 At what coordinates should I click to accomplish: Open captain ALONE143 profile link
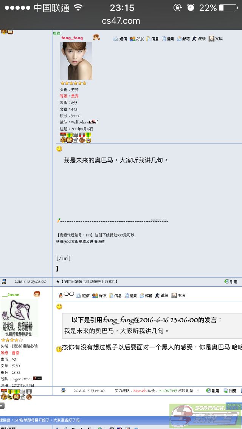(x=168, y=391)
